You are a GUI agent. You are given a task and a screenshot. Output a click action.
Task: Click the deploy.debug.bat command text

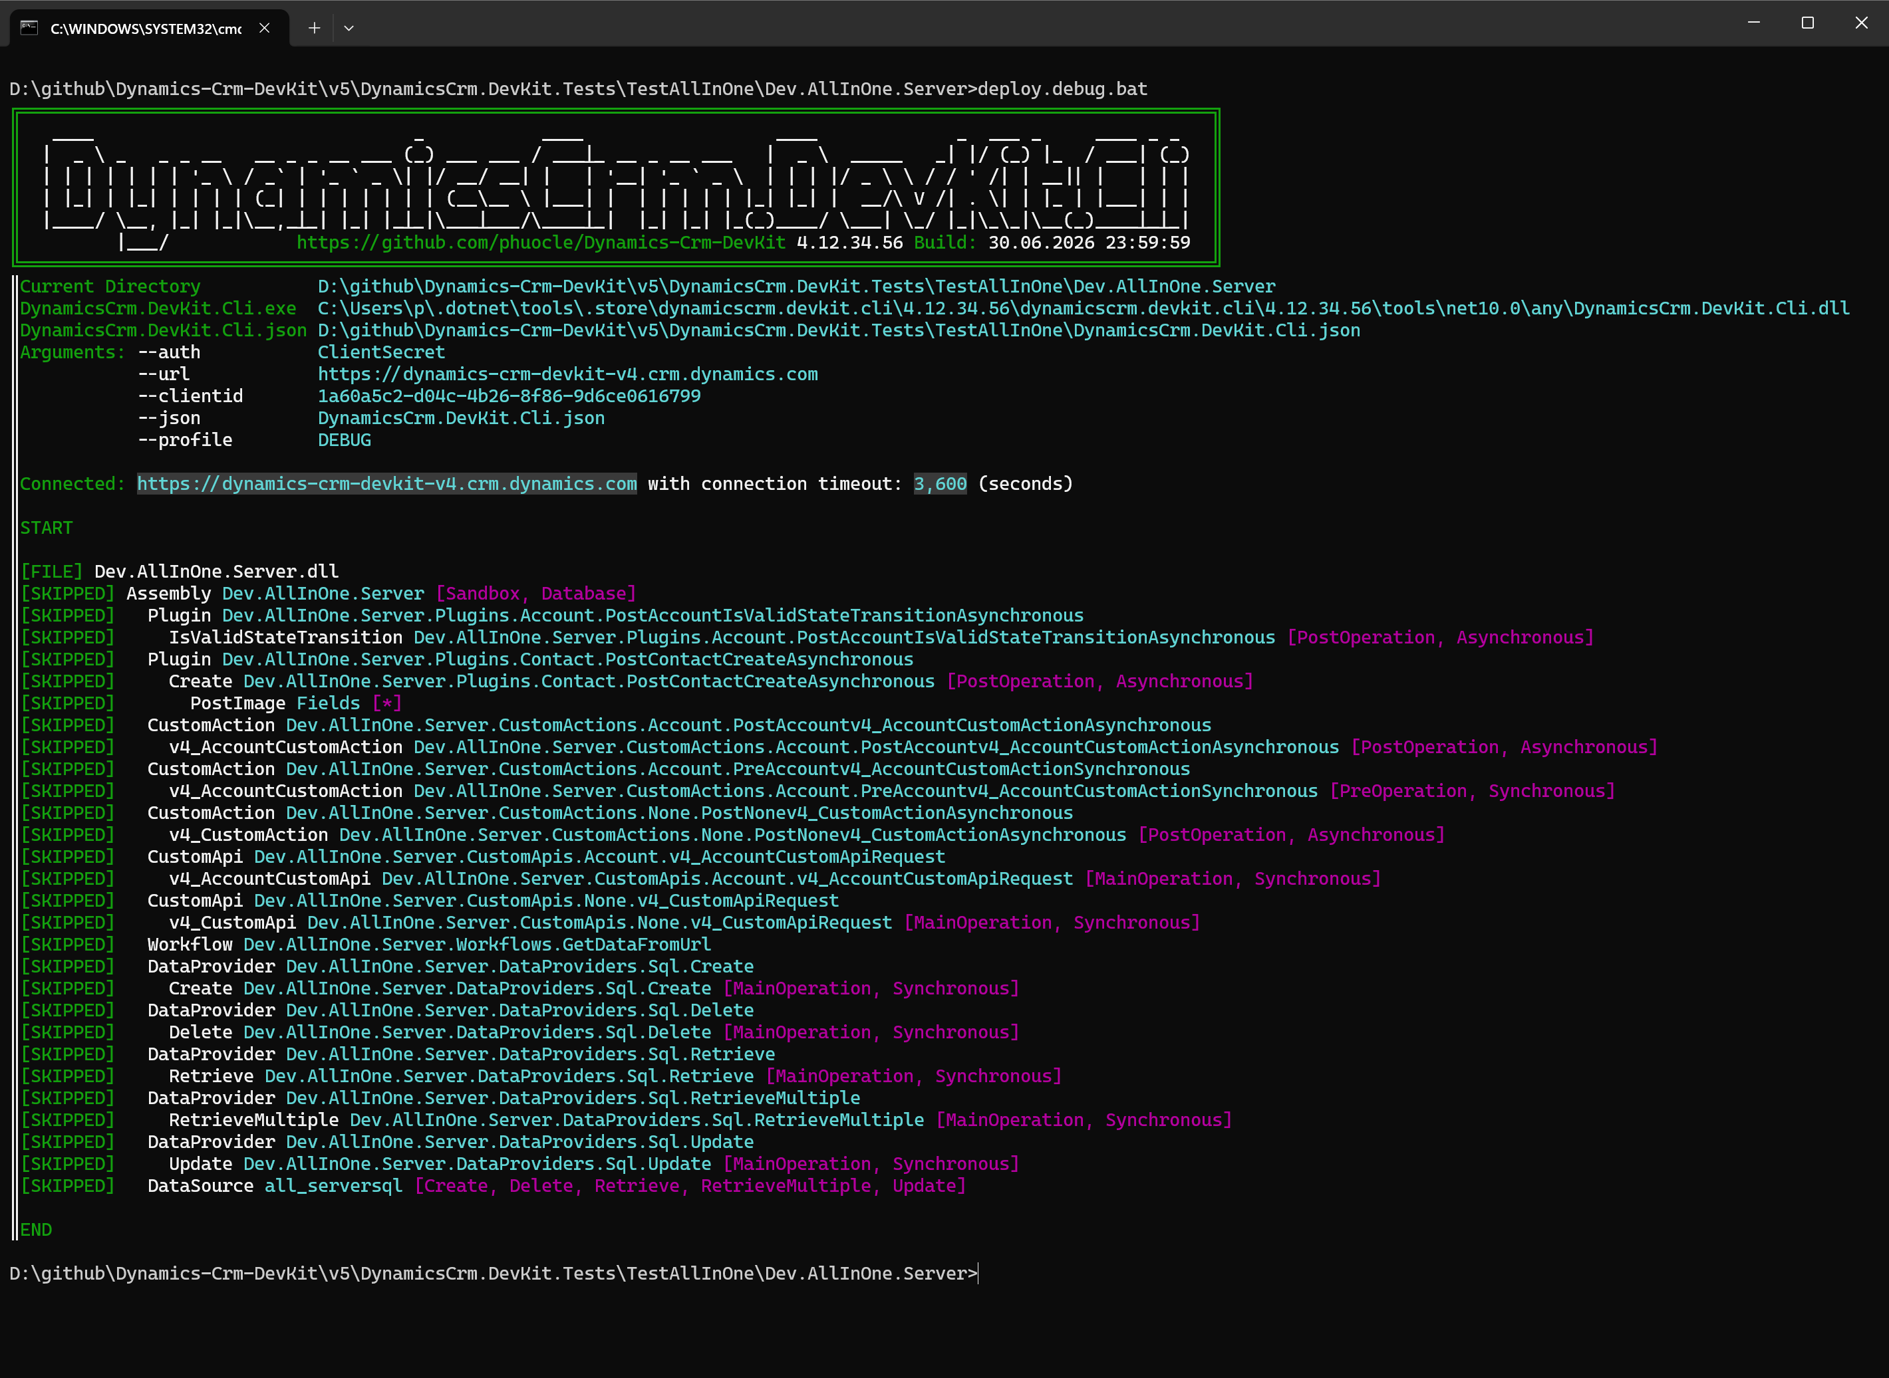[1063, 89]
